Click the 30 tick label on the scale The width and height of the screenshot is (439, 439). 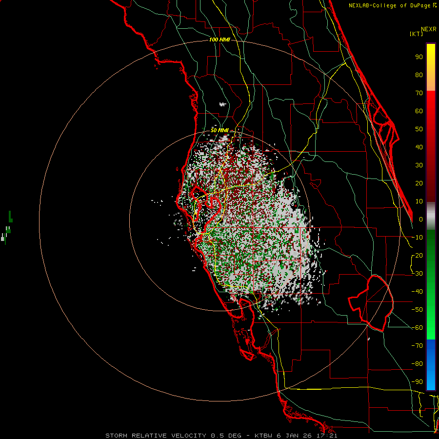click(419, 165)
